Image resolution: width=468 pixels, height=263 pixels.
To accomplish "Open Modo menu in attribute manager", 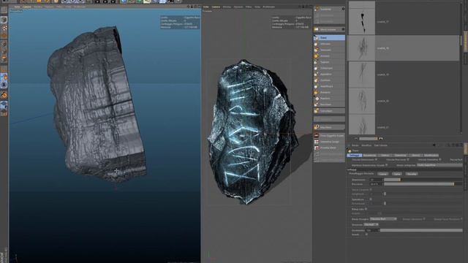I will pos(355,145).
